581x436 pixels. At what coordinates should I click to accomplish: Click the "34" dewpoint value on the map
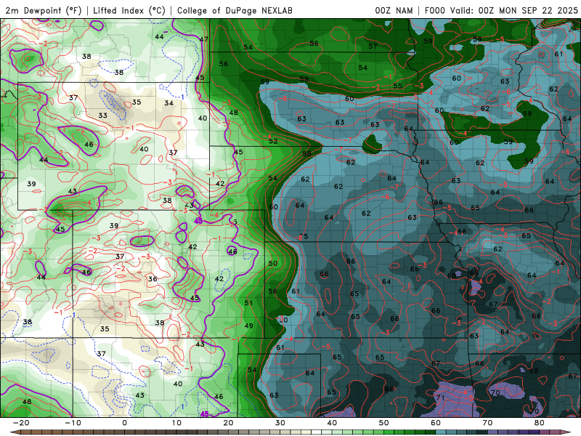pyautogui.click(x=169, y=102)
